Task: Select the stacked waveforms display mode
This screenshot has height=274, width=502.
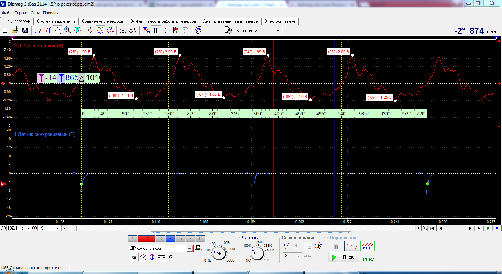Action: click(100, 30)
